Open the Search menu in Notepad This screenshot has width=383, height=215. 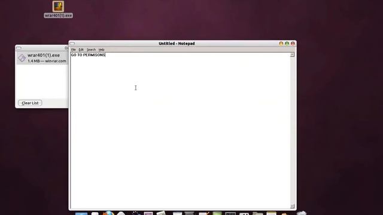point(91,50)
